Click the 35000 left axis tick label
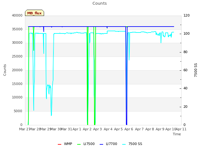Image resolution: width=200 pixels, height=150 pixels. (17, 29)
